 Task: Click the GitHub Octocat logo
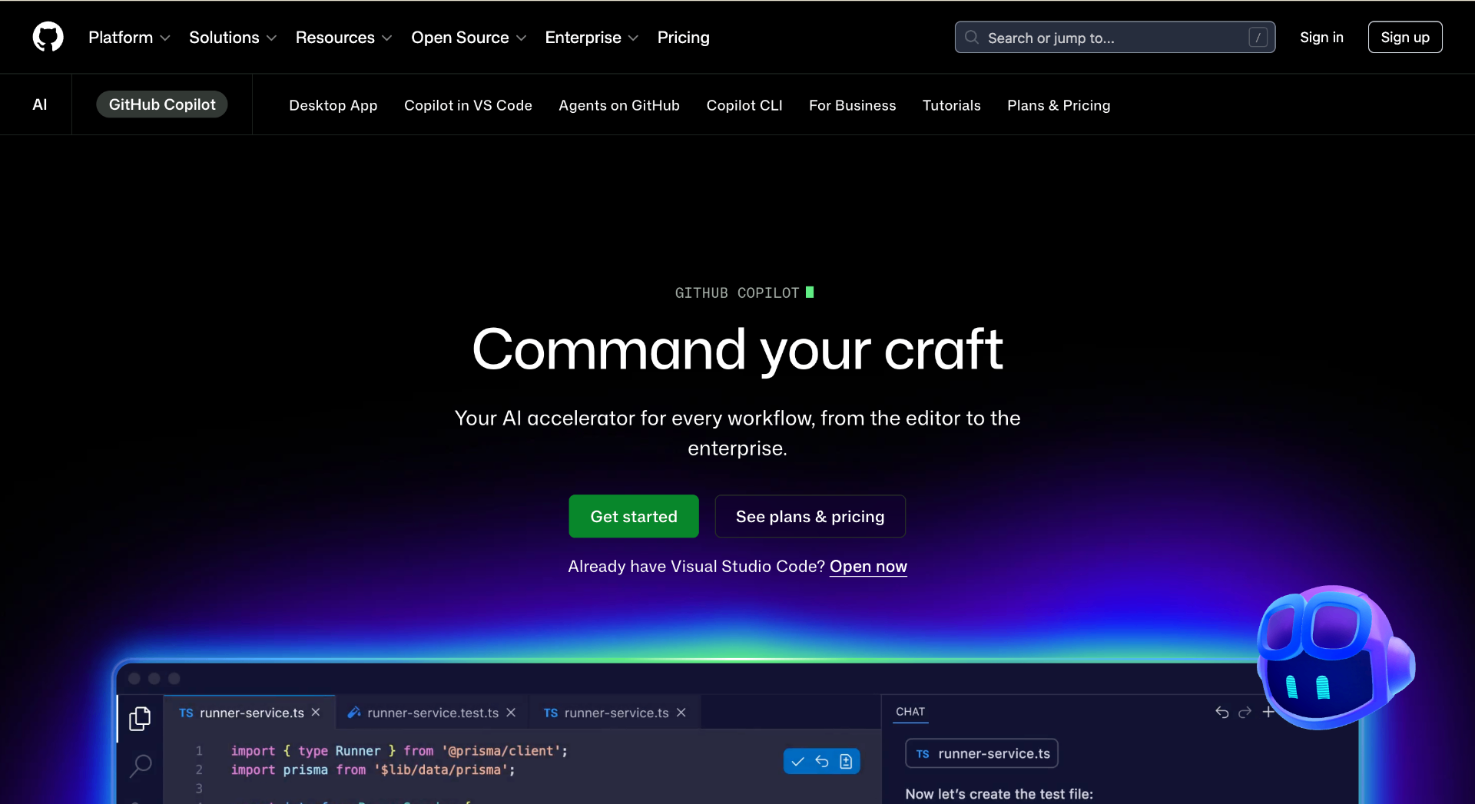tap(48, 37)
